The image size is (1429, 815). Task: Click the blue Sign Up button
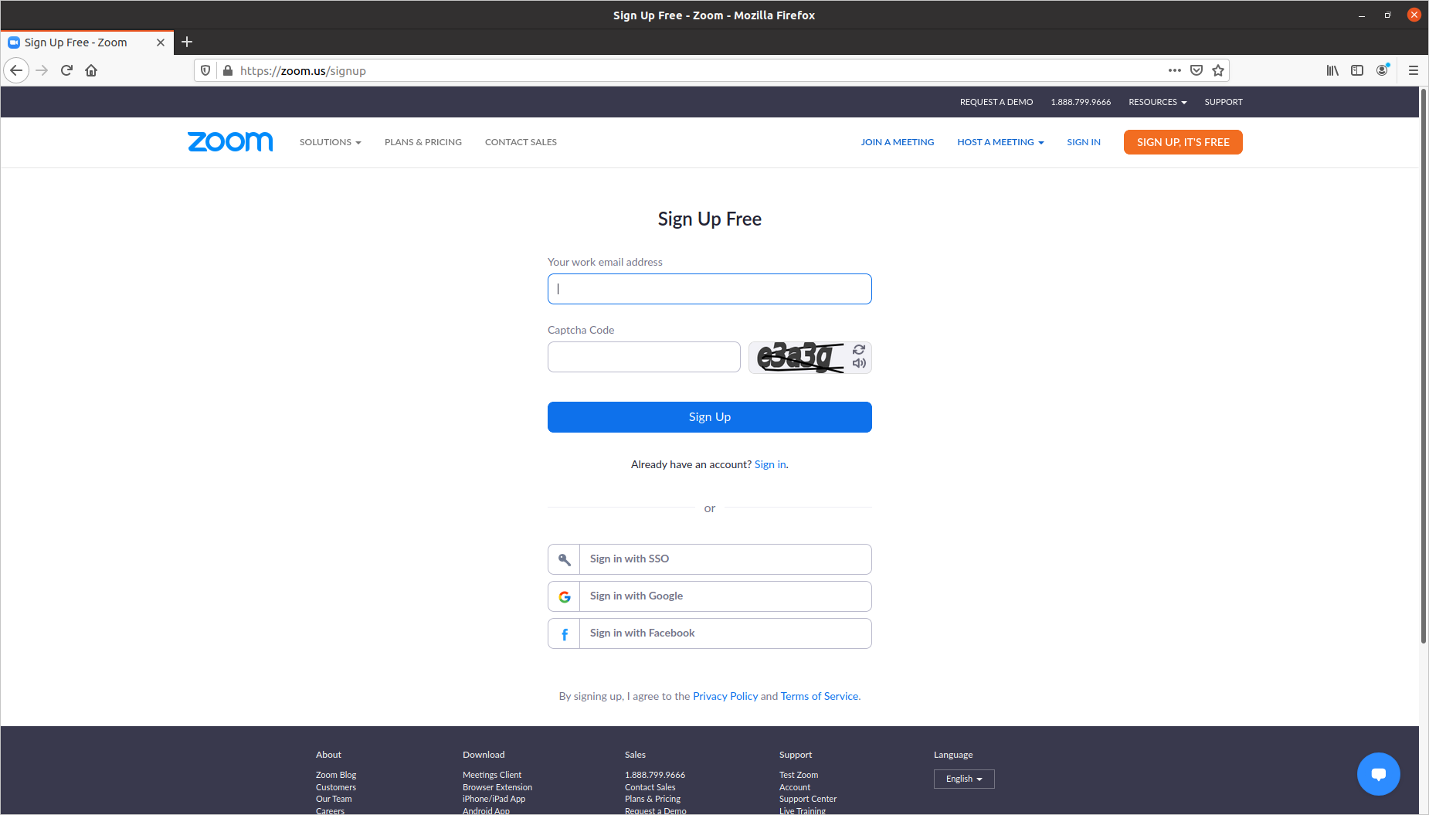710,417
